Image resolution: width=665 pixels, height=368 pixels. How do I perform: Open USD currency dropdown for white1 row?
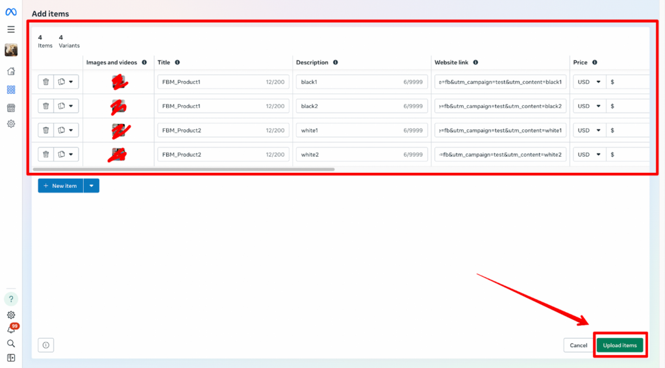pos(590,130)
